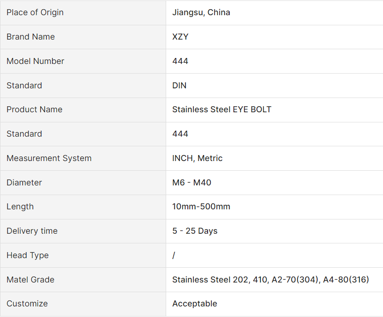Image resolution: width=383 pixels, height=317 pixels.
Task: Select the DIN standard value
Action: click(180, 86)
